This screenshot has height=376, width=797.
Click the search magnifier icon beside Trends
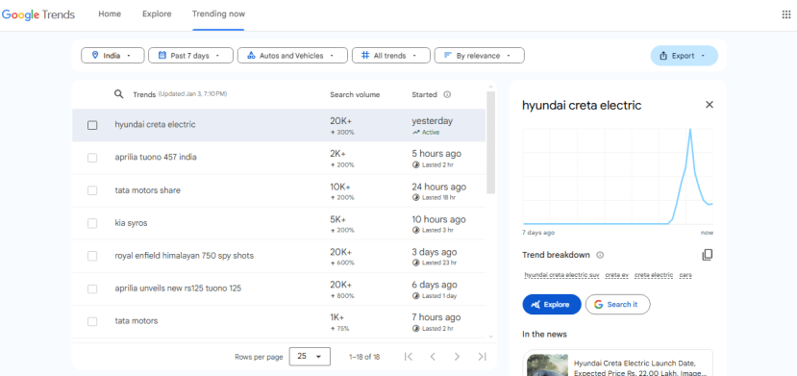point(118,94)
